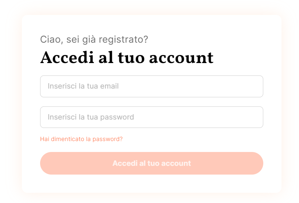Place the cursor in the password textbox

(151, 117)
